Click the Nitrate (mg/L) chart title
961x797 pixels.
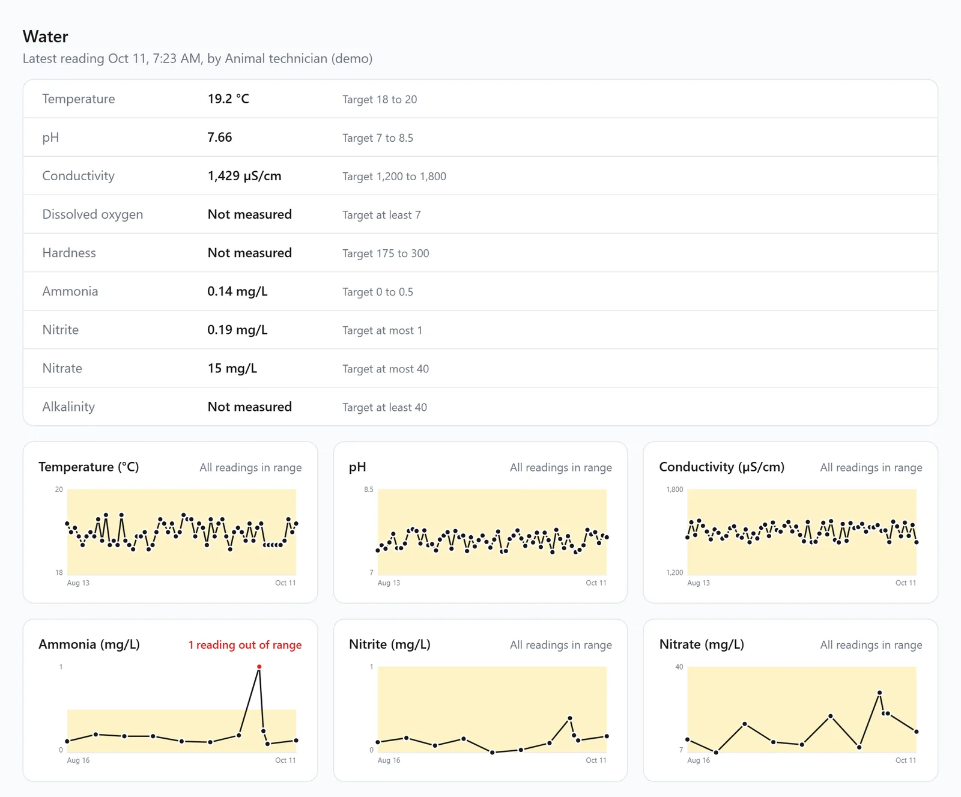(702, 644)
